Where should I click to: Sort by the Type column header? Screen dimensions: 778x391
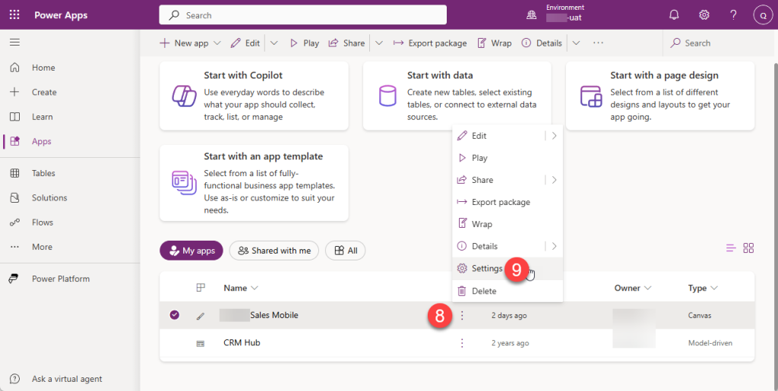pyautogui.click(x=703, y=288)
